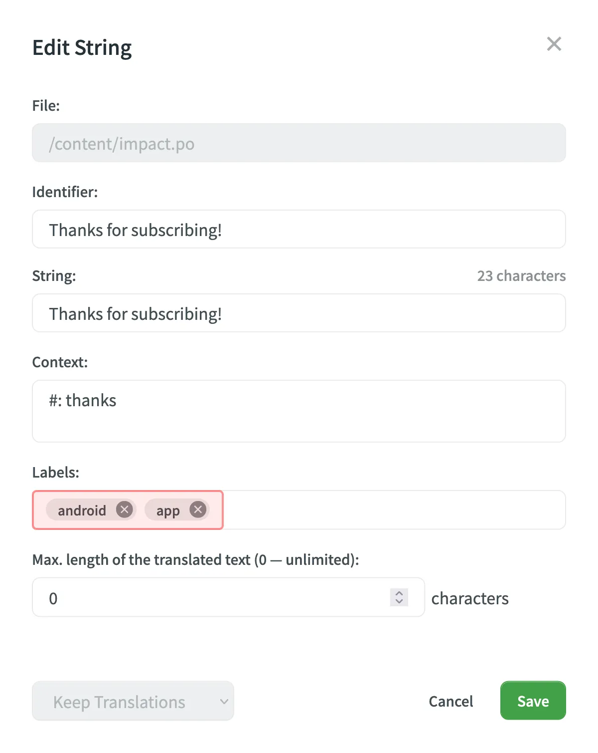Click inside the Context text area
The height and width of the screenshot is (753, 598).
pyautogui.click(x=298, y=410)
